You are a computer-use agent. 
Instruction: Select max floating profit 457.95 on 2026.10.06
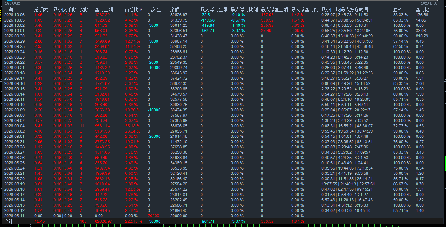[267, 15]
